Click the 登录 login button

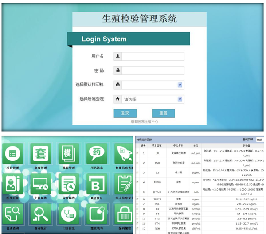pyautogui.click(x=125, y=113)
